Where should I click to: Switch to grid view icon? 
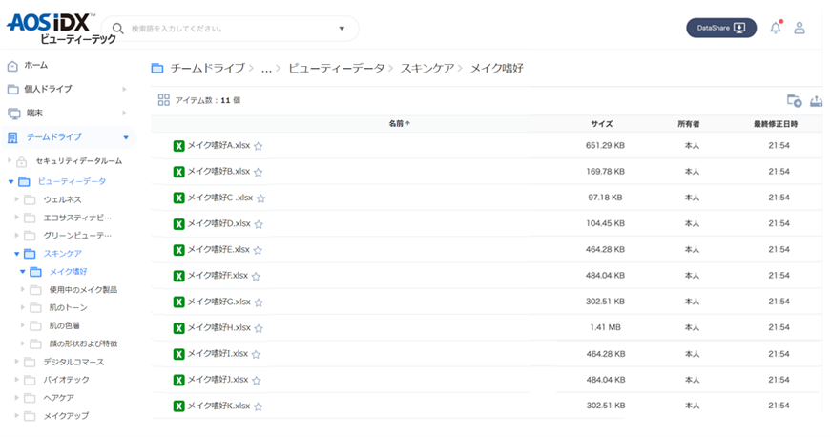coord(164,100)
